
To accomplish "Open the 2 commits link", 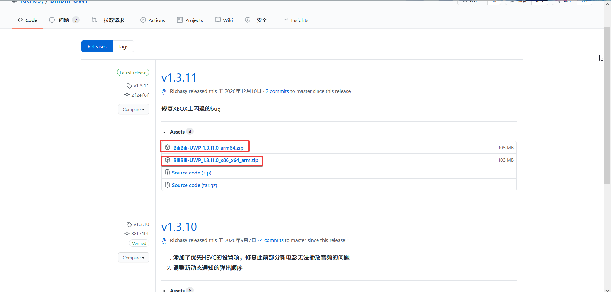I will click(277, 91).
